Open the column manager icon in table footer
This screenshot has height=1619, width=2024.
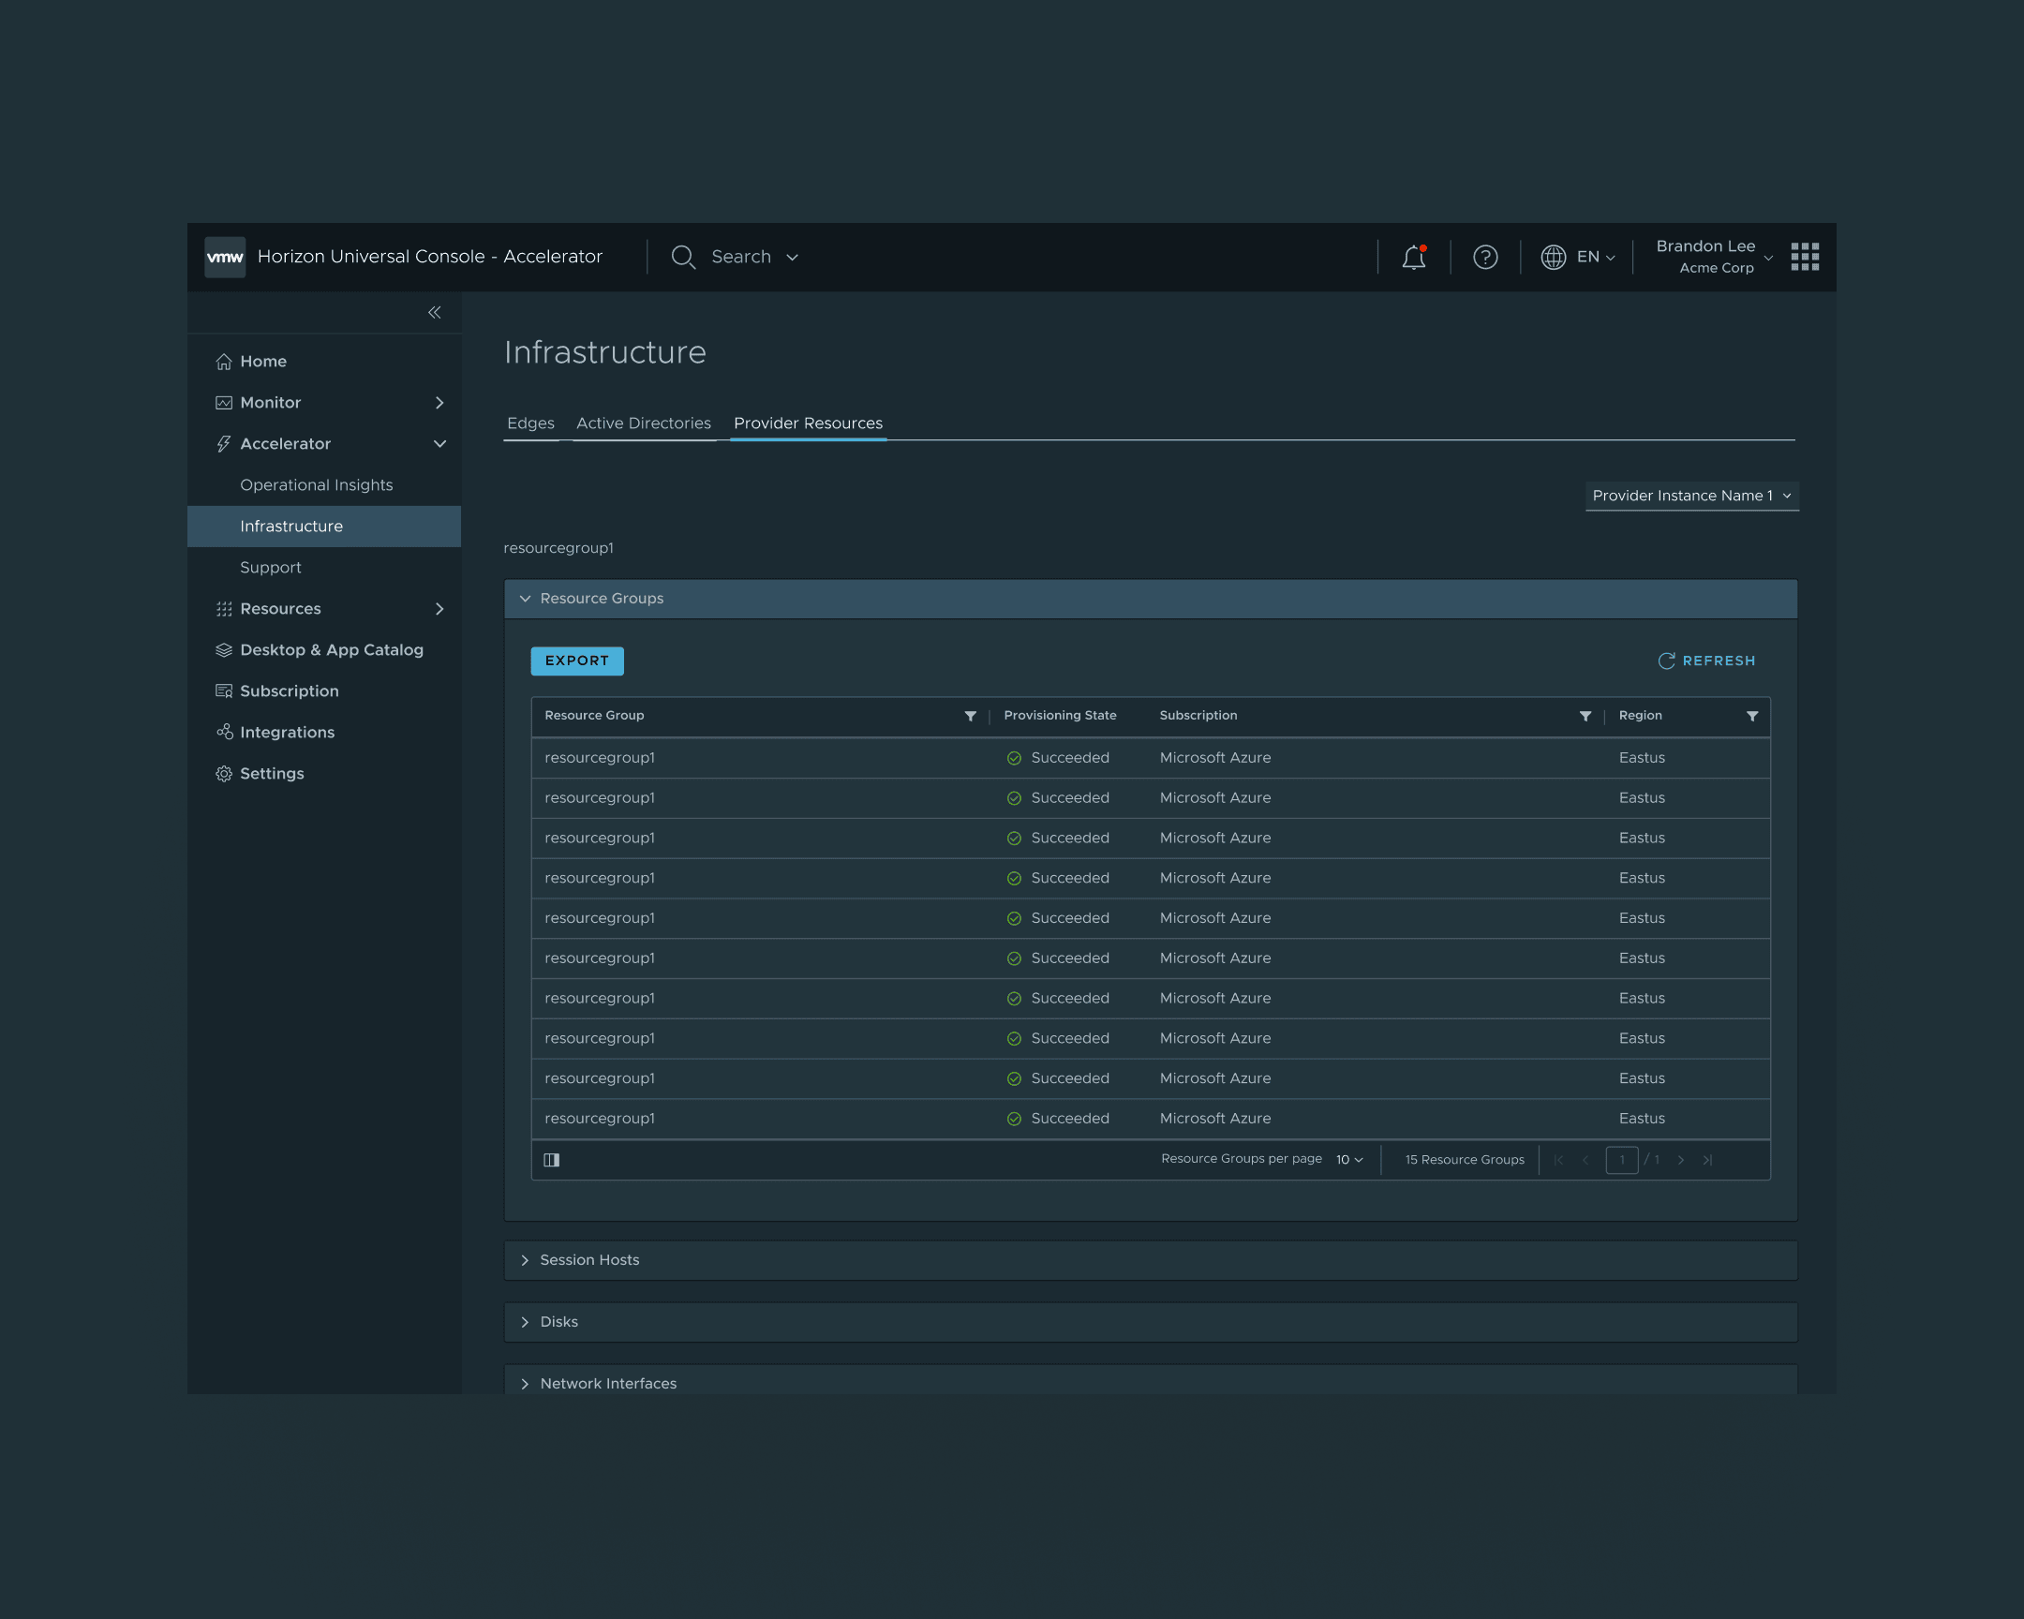click(551, 1159)
